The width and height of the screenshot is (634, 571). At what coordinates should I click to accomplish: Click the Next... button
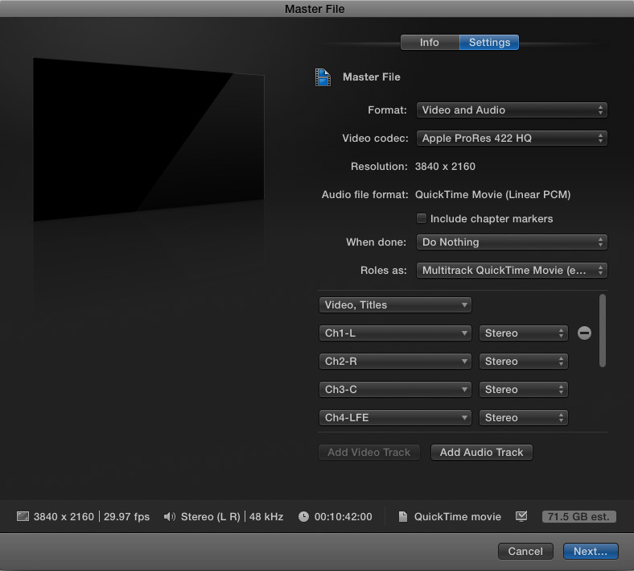591,551
